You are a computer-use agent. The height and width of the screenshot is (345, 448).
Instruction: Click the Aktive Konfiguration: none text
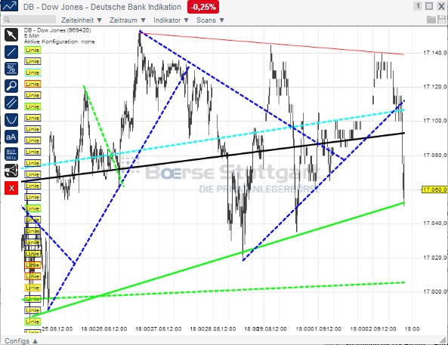click(x=60, y=42)
